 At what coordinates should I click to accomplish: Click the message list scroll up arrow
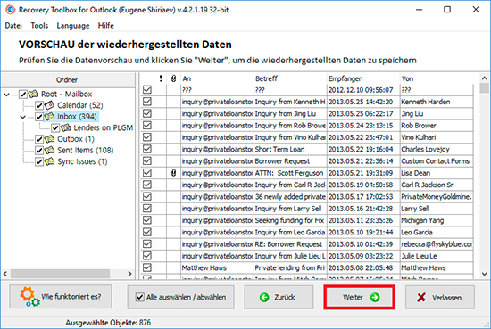tap(484, 78)
